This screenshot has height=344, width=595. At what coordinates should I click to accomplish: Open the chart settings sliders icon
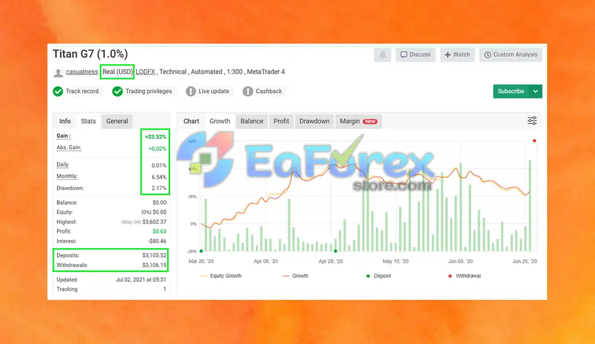tap(532, 121)
